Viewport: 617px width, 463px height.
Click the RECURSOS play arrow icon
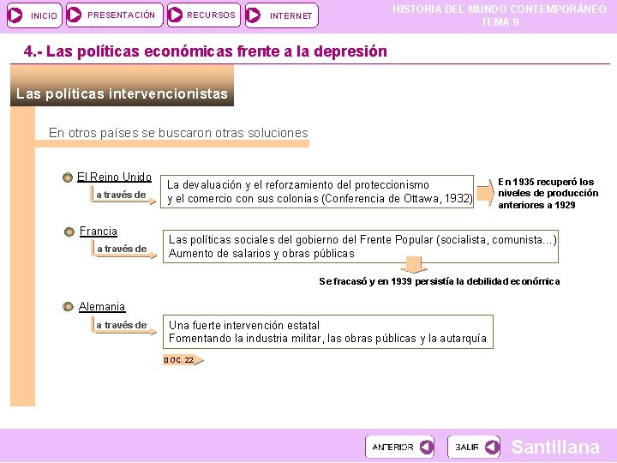(175, 15)
